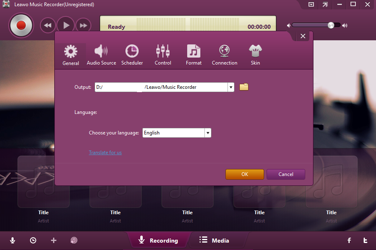
Task: Click the plus add icon in bottom bar
Action: coord(54,241)
